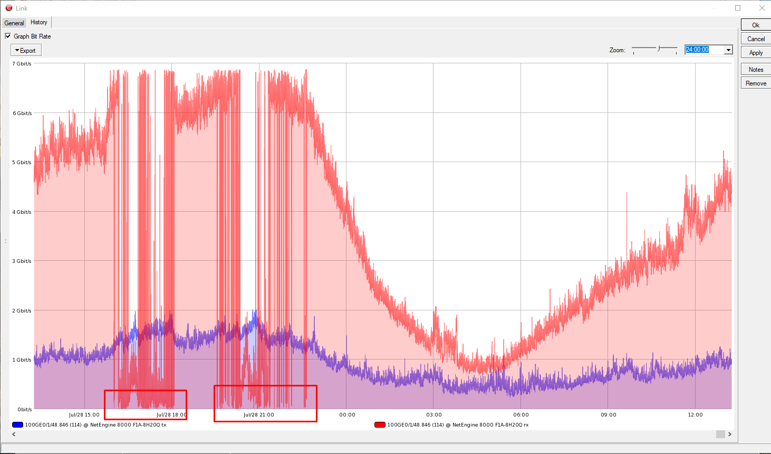The width and height of the screenshot is (771, 454).
Task: Click the Cancel button
Action: 756,39
